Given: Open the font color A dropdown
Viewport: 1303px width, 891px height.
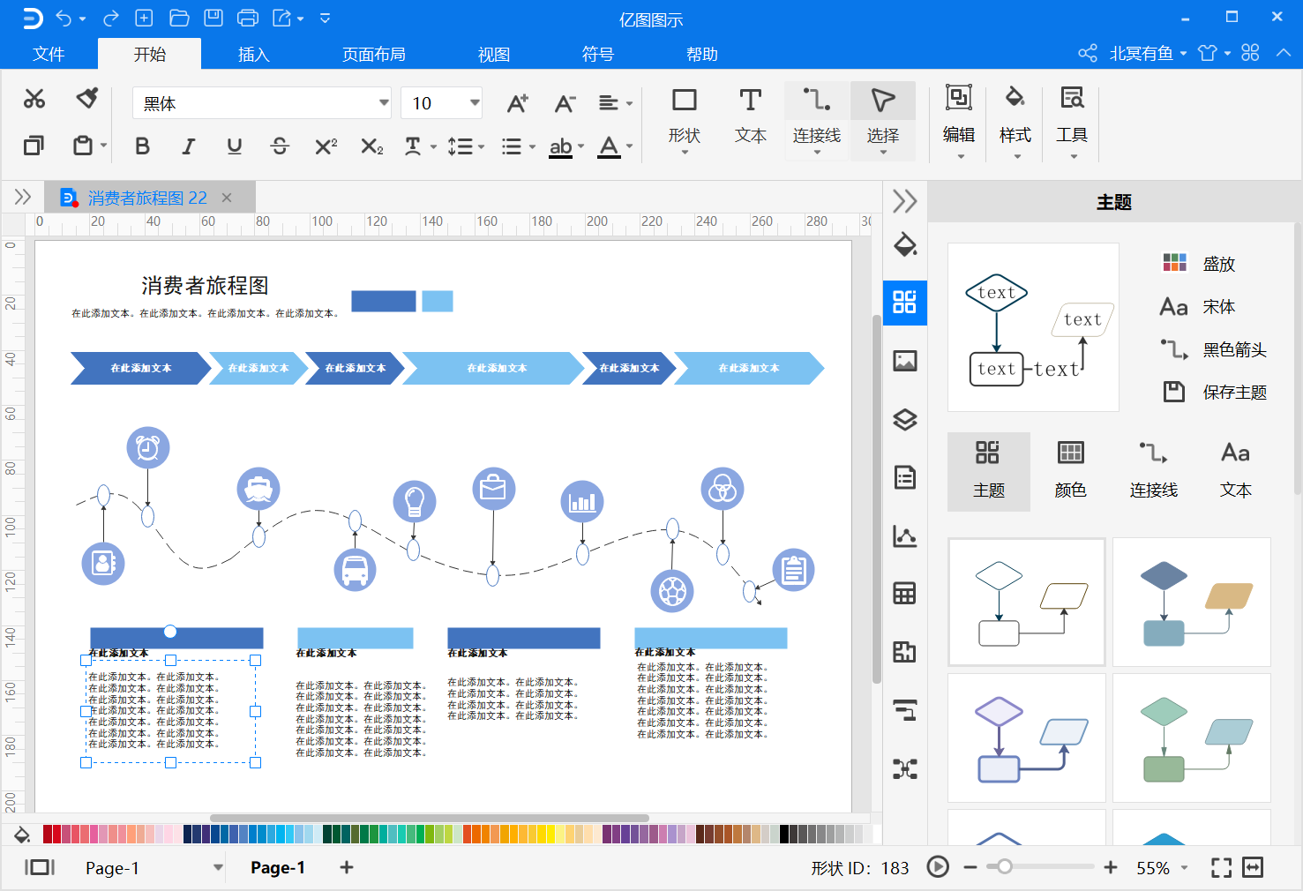Looking at the screenshot, I should (615, 146).
